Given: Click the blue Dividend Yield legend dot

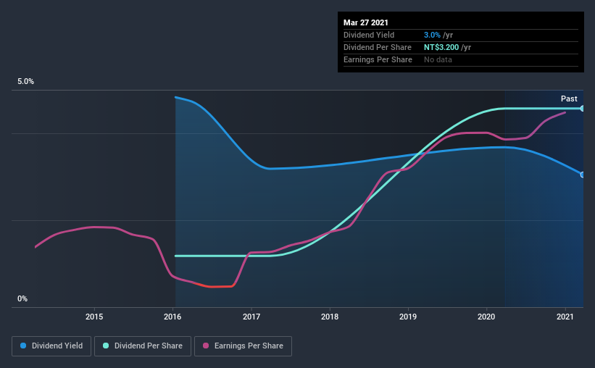Looking at the screenshot, I should tap(23, 346).
